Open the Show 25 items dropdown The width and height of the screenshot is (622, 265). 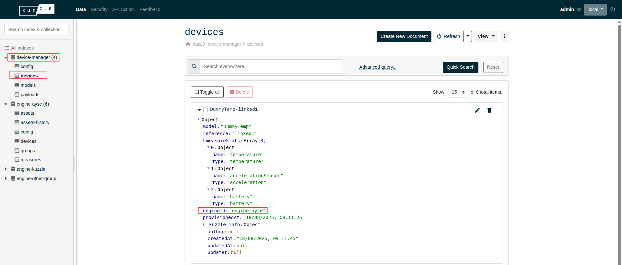tap(458, 92)
